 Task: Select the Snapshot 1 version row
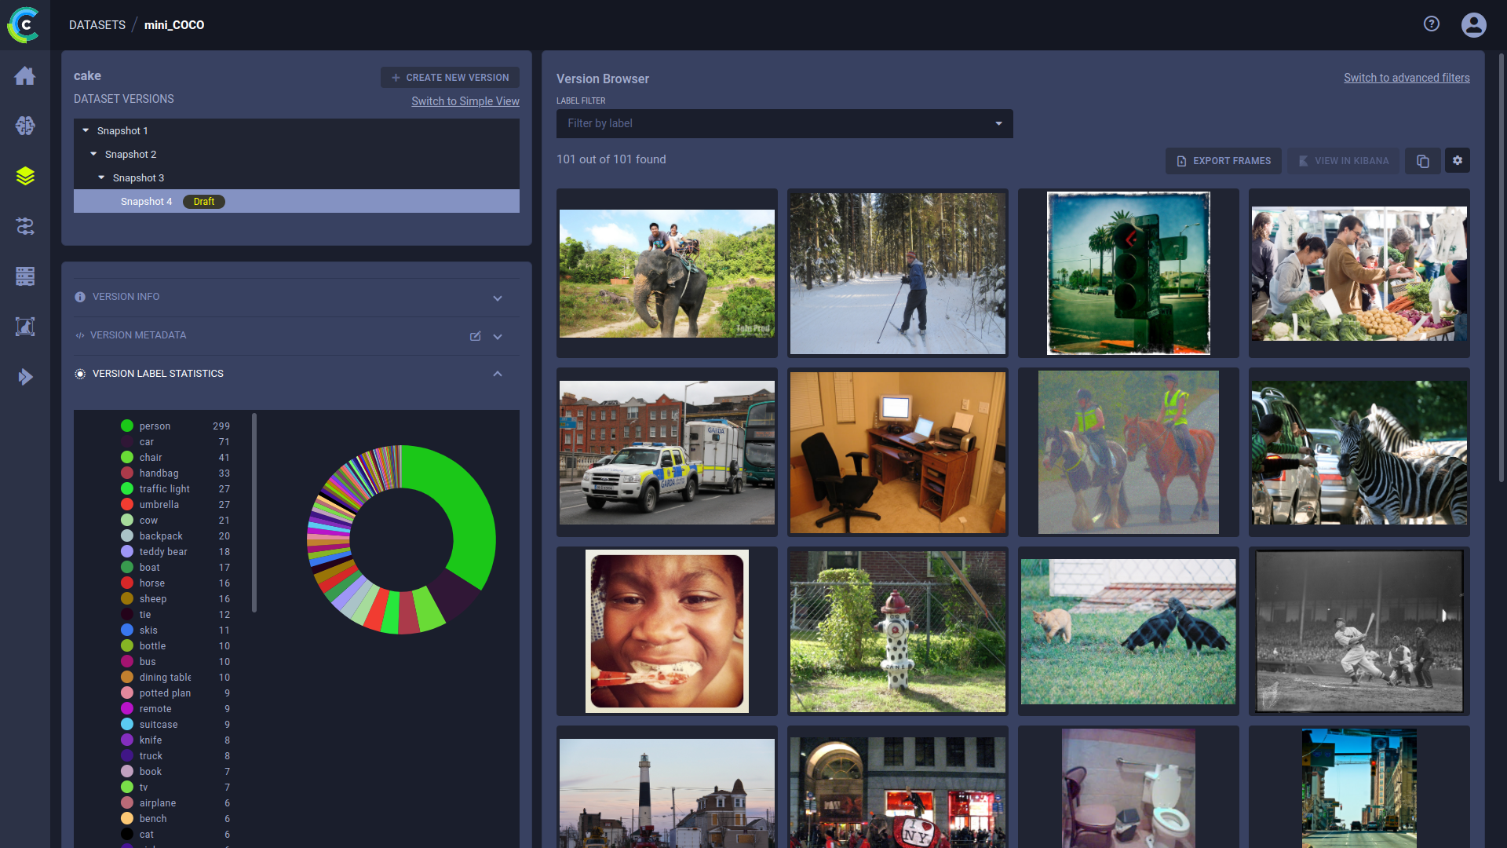coord(297,130)
